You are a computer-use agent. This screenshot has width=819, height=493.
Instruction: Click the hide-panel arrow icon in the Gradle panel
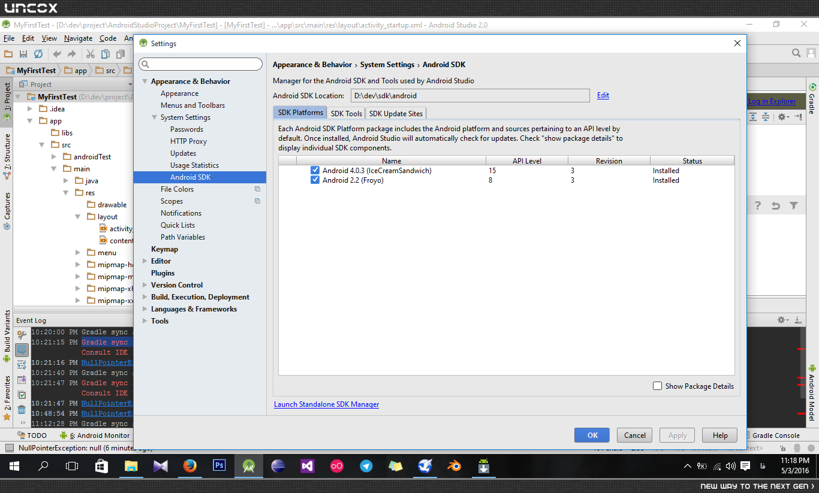point(798,117)
